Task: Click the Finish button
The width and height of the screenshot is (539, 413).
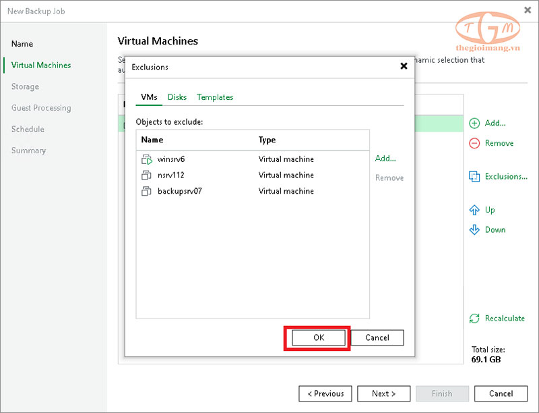Action: click(x=442, y=393)
